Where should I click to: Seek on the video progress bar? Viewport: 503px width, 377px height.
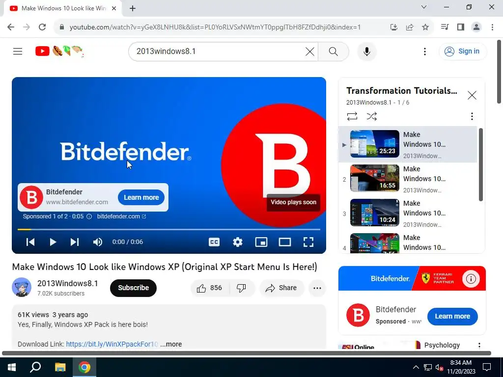point(169,230)
